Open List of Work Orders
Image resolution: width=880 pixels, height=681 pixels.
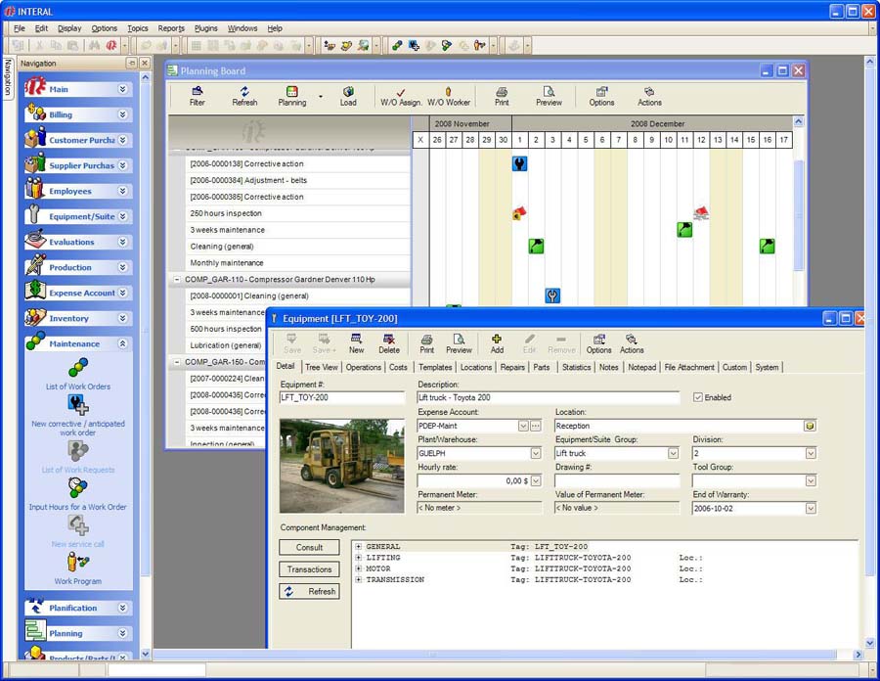78,375
